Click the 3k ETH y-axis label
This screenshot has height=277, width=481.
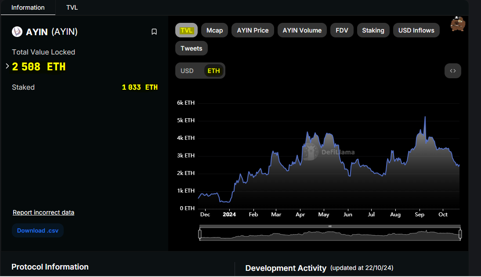click(x=185, y=155)
